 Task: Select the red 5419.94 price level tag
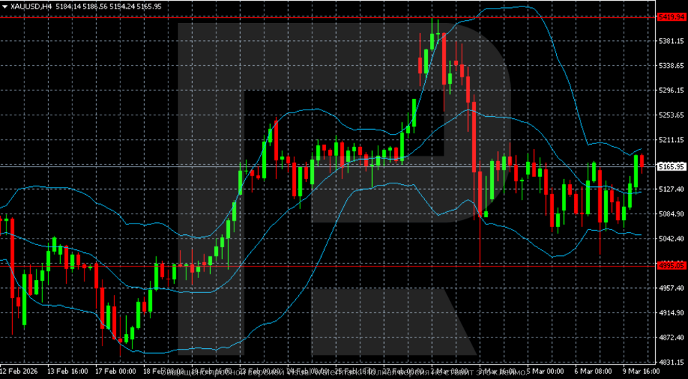coord(671,16)
